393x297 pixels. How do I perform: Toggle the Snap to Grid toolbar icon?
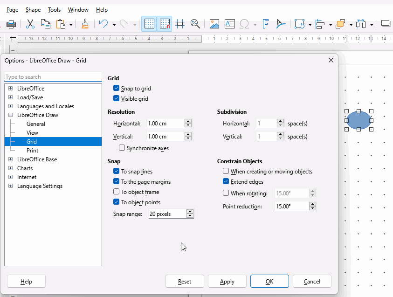tap(165, 24)
